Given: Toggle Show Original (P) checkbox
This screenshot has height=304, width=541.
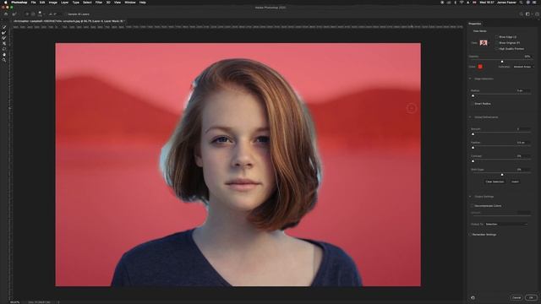Looking at the screenshot, I should (497, 43).
